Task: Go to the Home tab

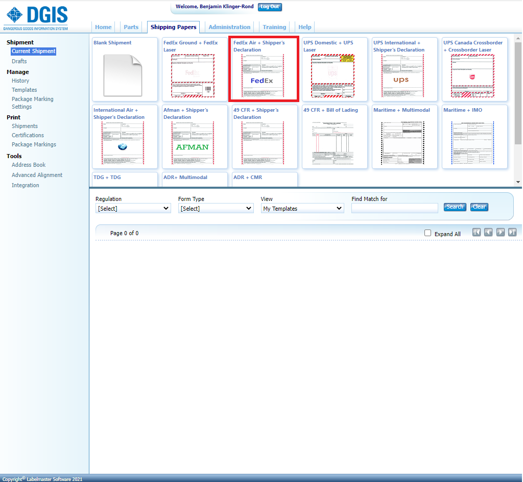Action: tap(103, 27)
